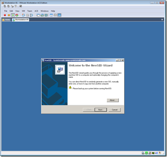This screenshot has height=157, width=167.
Task: Click the Summary view toolbar icon
Action: (x=51, y=15)
